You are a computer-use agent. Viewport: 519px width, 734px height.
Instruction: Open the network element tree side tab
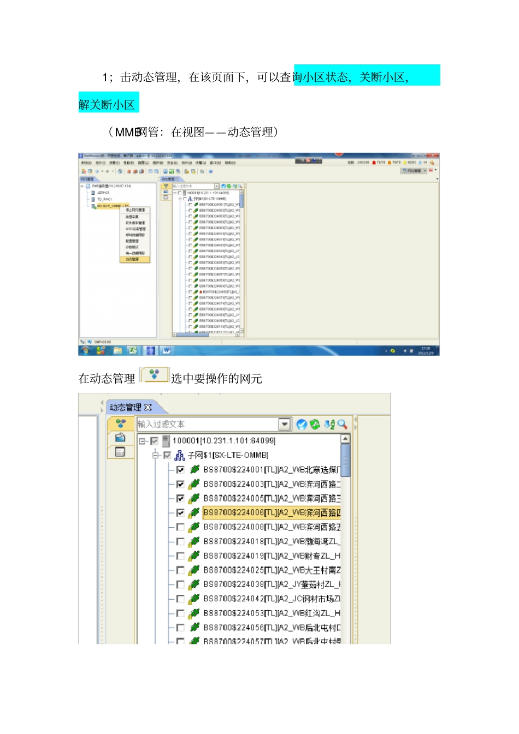(121, 423)
